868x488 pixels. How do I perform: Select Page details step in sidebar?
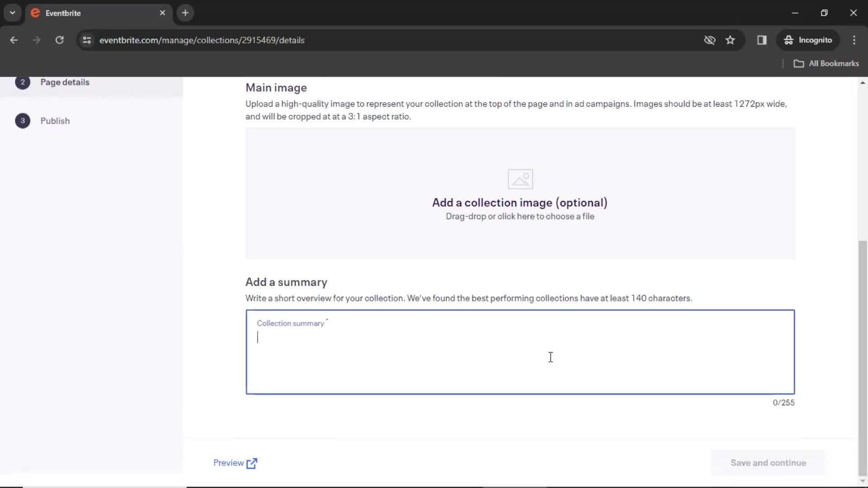coord(65,82)
